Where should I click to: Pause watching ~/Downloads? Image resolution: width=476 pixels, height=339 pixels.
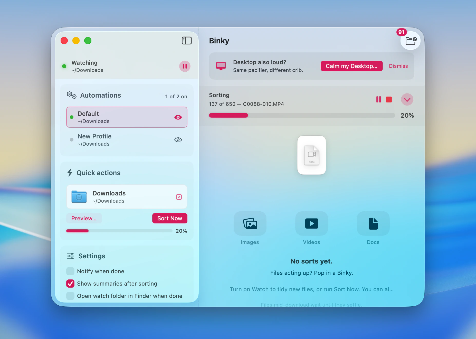coord(185,66)
